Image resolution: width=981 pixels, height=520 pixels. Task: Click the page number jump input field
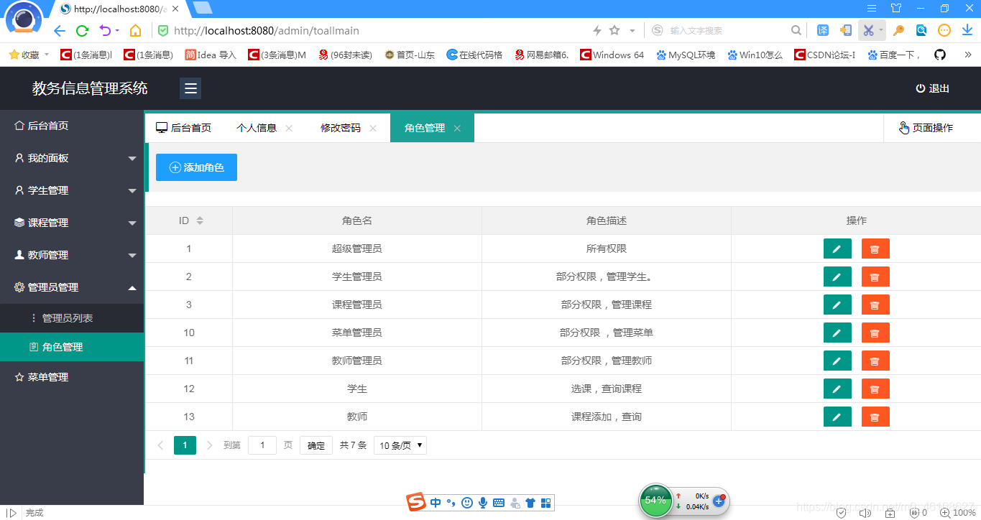pyautogui.click(x=262, y=445)
